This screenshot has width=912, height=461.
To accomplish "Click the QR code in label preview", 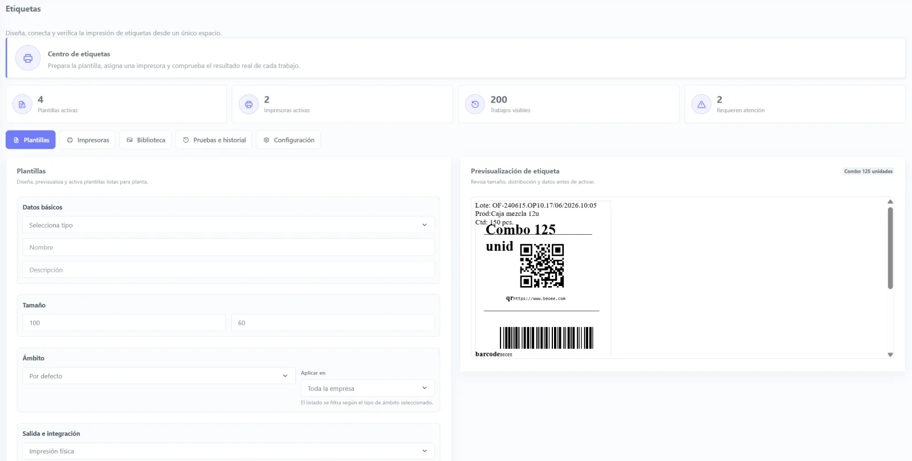I will coord(542,266).
